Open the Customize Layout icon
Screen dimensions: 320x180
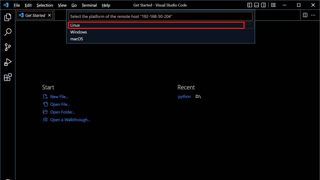273,5
